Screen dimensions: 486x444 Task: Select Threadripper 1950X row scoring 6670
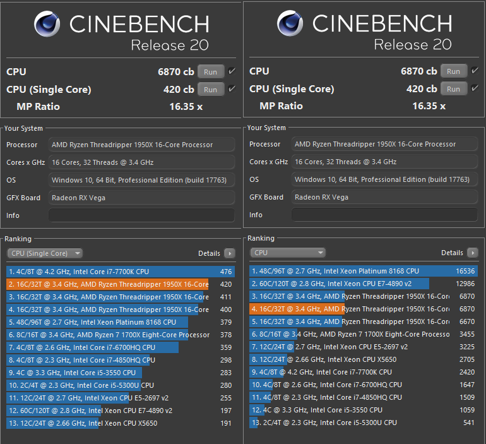tap(364, 321)
